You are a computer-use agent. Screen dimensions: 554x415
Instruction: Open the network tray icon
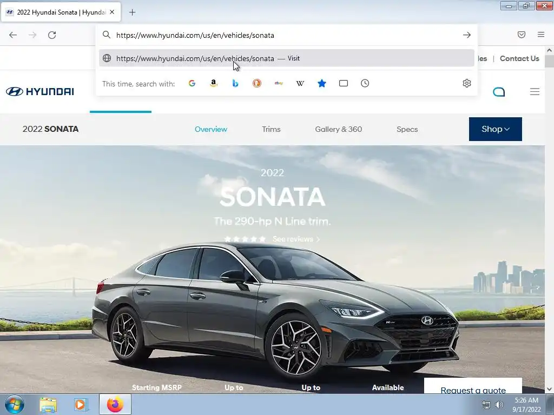click(x=486, y=405)
